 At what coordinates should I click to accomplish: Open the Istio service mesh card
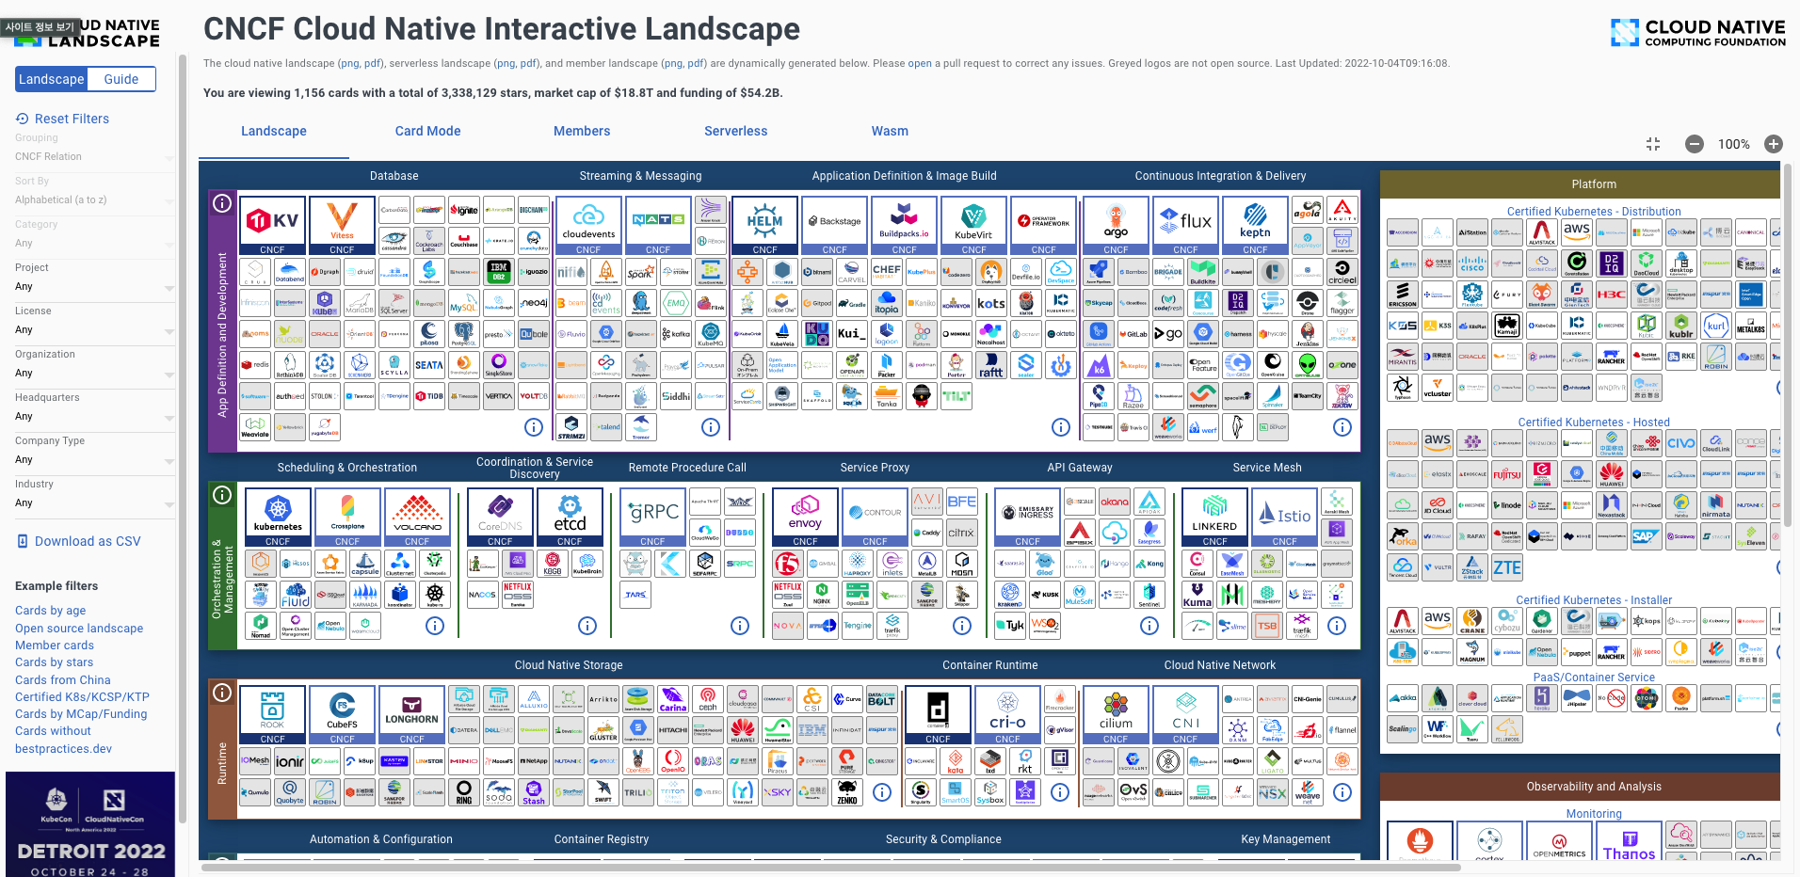(x=1285, y=516)
